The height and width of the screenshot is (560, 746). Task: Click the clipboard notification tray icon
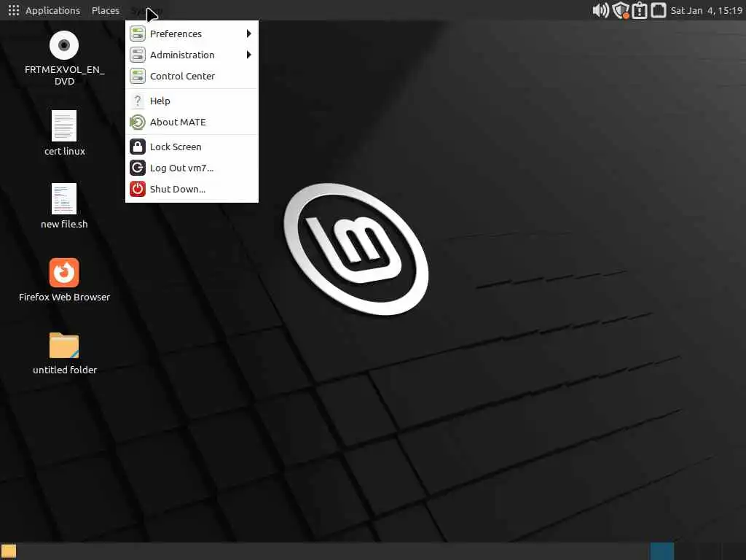click(x=640, y=10)
